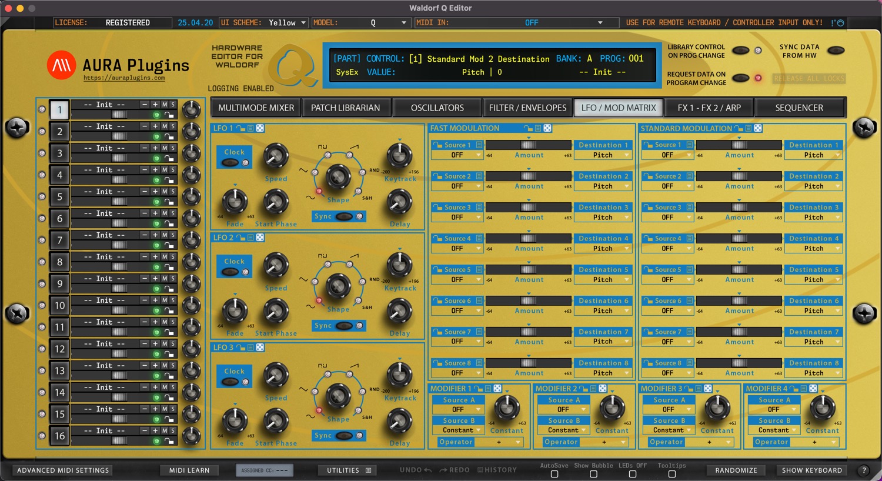Lock Standard Modulation Source 2
This screenshot has width=882, height=481.
coord(648,176)
